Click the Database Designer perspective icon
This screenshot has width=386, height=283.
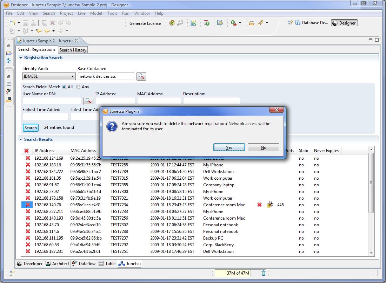298,23
